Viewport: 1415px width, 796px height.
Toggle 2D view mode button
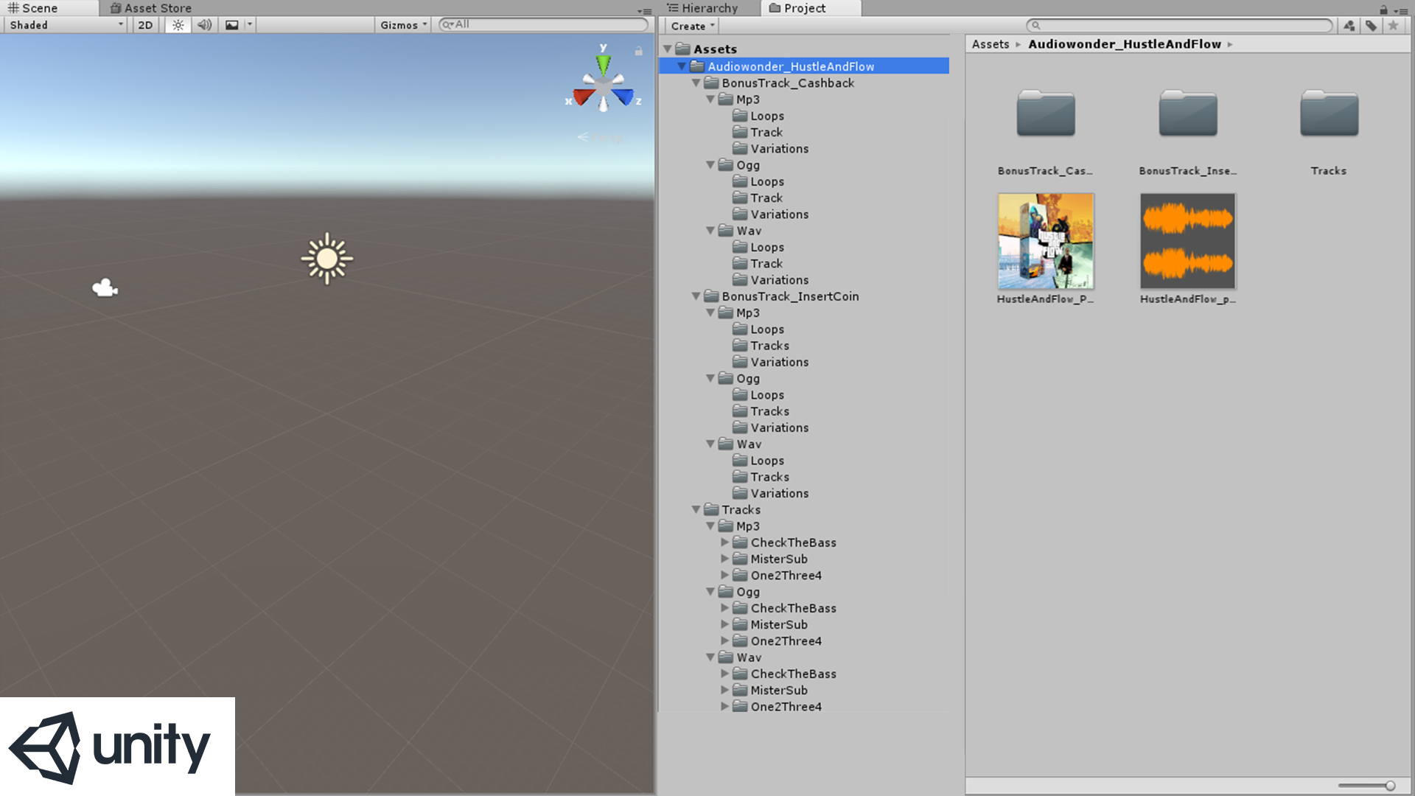point(145,25)
